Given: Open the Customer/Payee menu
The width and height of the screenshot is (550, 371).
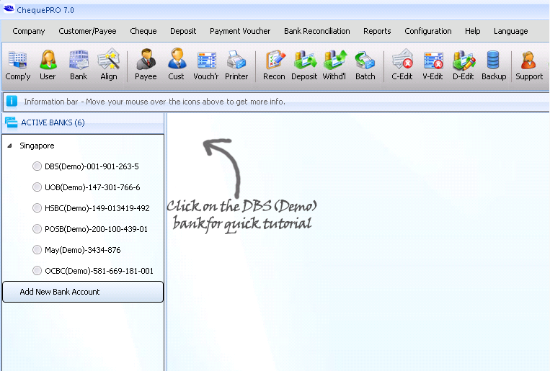Looking at the screenshot, I should click(87, 31).
